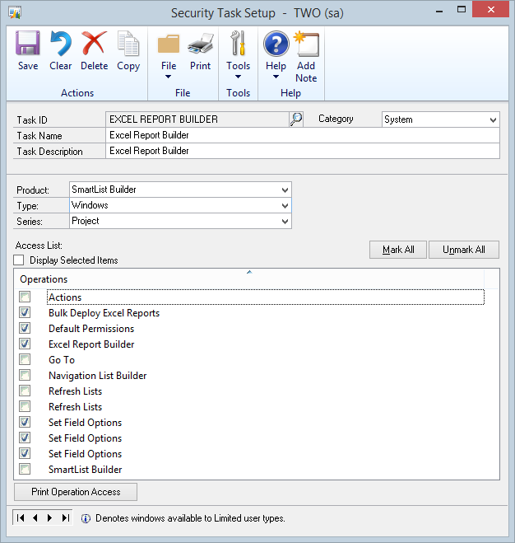This screenshot has width=515, height=543.
Task: Click the application icon in title bar
Action: [x=15, y=13]
